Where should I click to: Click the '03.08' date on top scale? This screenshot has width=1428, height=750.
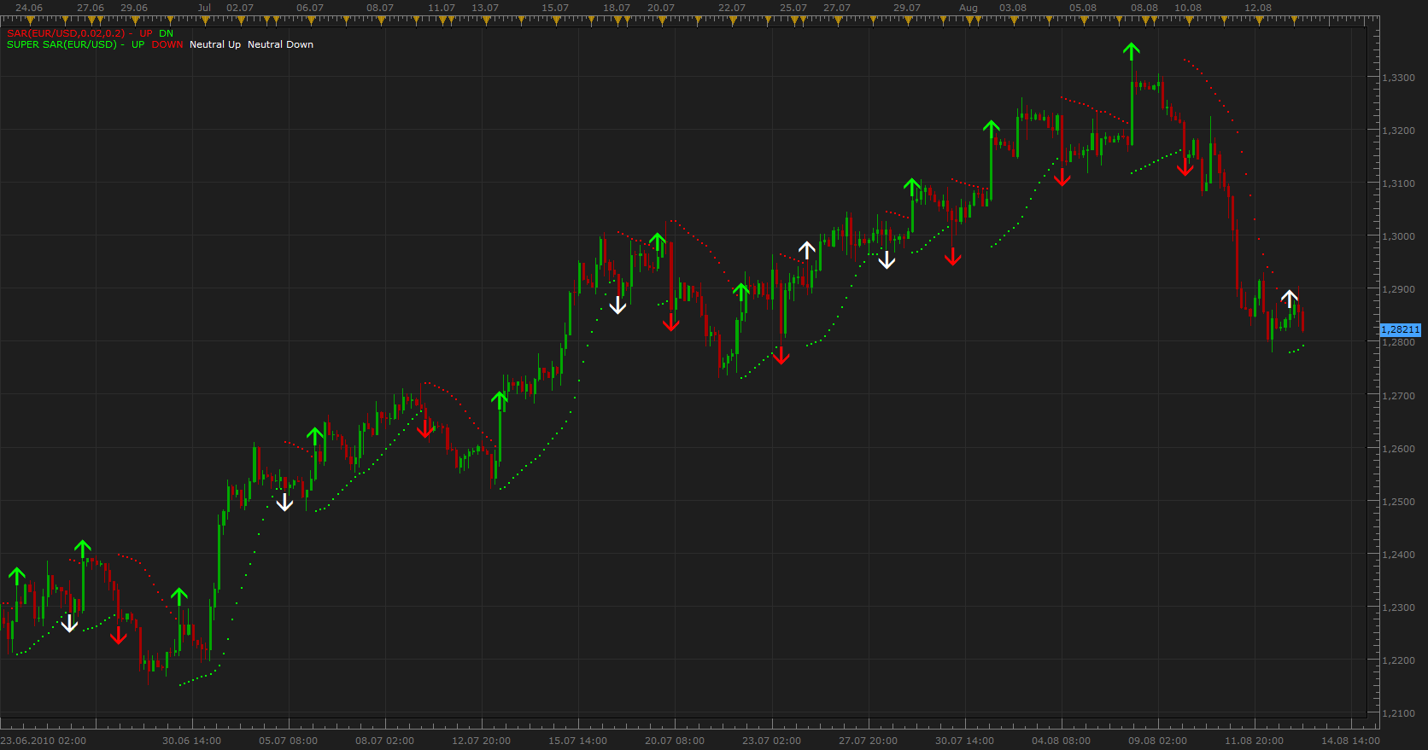(x=1013, y=8)
